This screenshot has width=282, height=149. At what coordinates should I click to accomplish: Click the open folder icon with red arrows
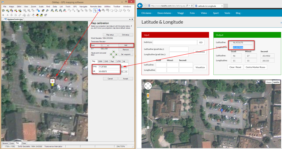coord(12,11)
